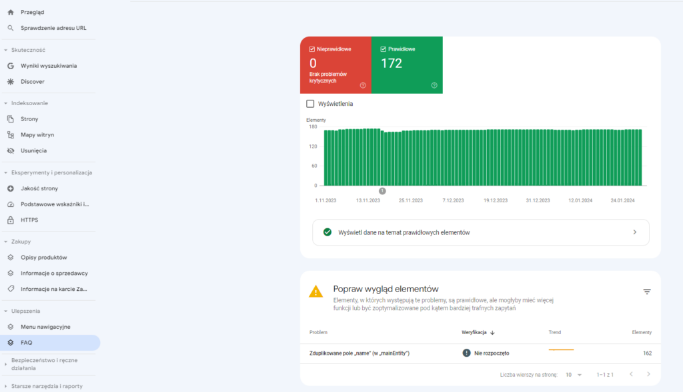Click the Strony pages icon

point(11,118)
